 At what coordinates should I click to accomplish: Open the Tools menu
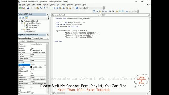[63, 5]
